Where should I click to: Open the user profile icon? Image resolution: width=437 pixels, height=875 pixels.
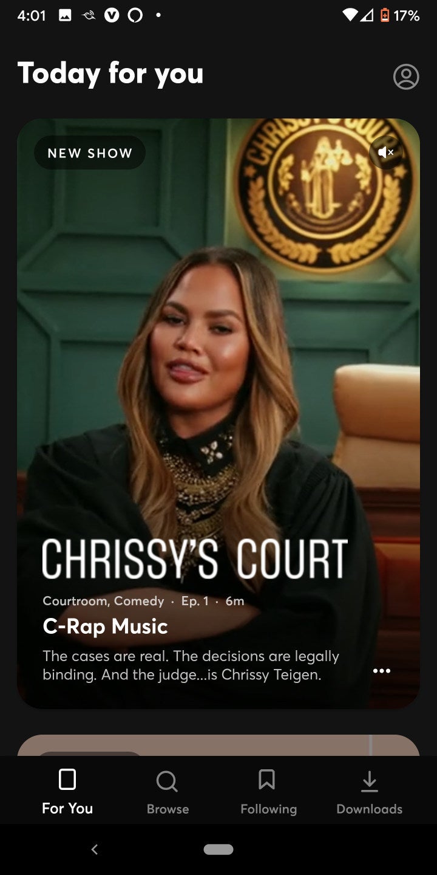pyautogui.click(x=406, y=77)
